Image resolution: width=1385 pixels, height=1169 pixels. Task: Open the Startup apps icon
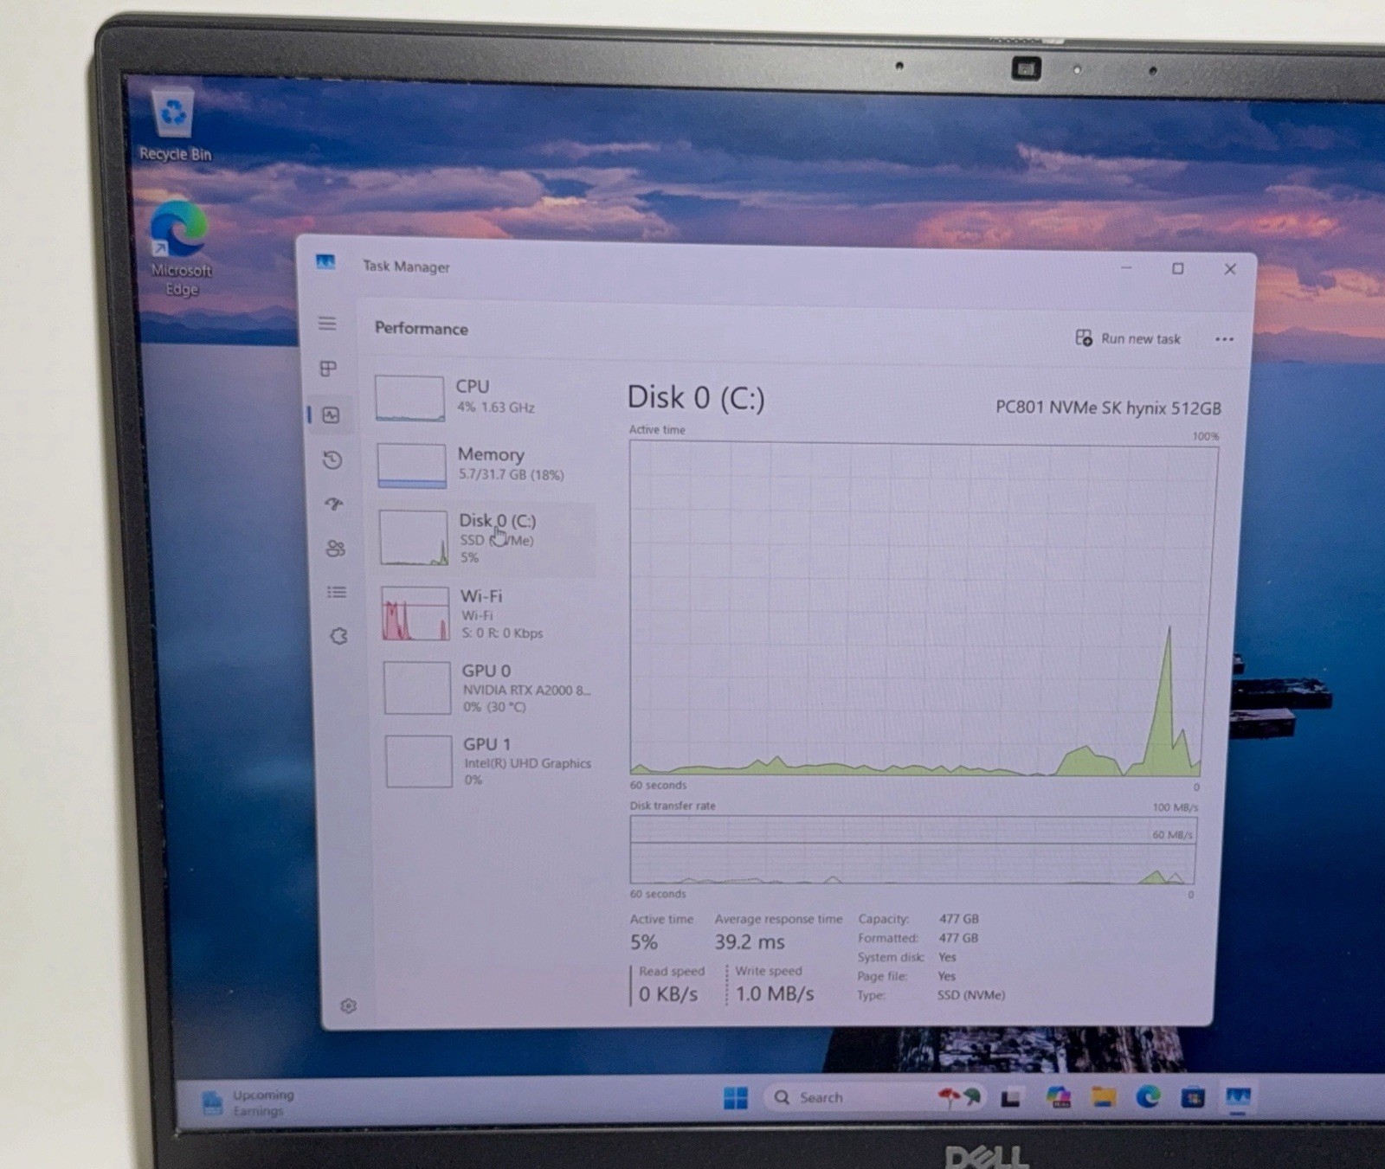[x=334, y=504]
